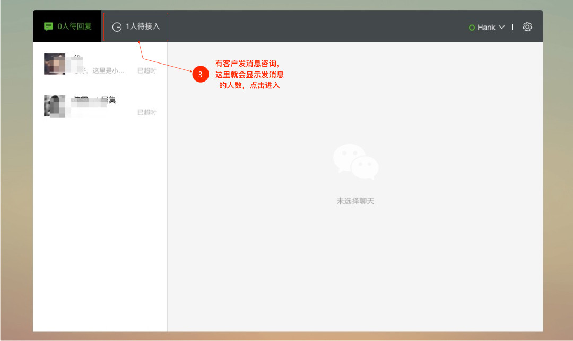Click the green online status circle

(472, 28)
